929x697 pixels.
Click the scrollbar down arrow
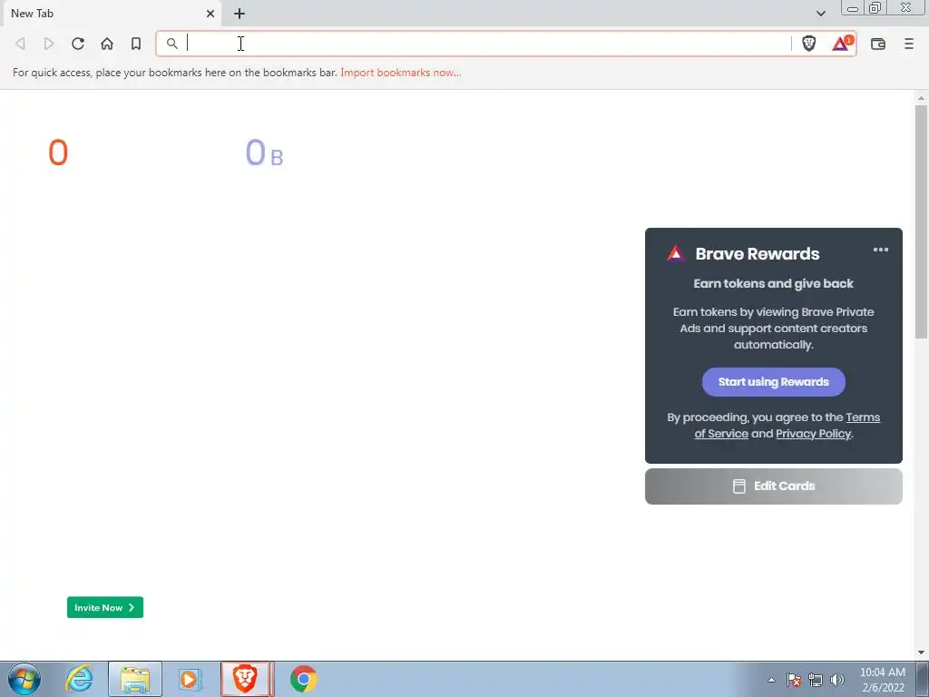(x=921, y=653)
